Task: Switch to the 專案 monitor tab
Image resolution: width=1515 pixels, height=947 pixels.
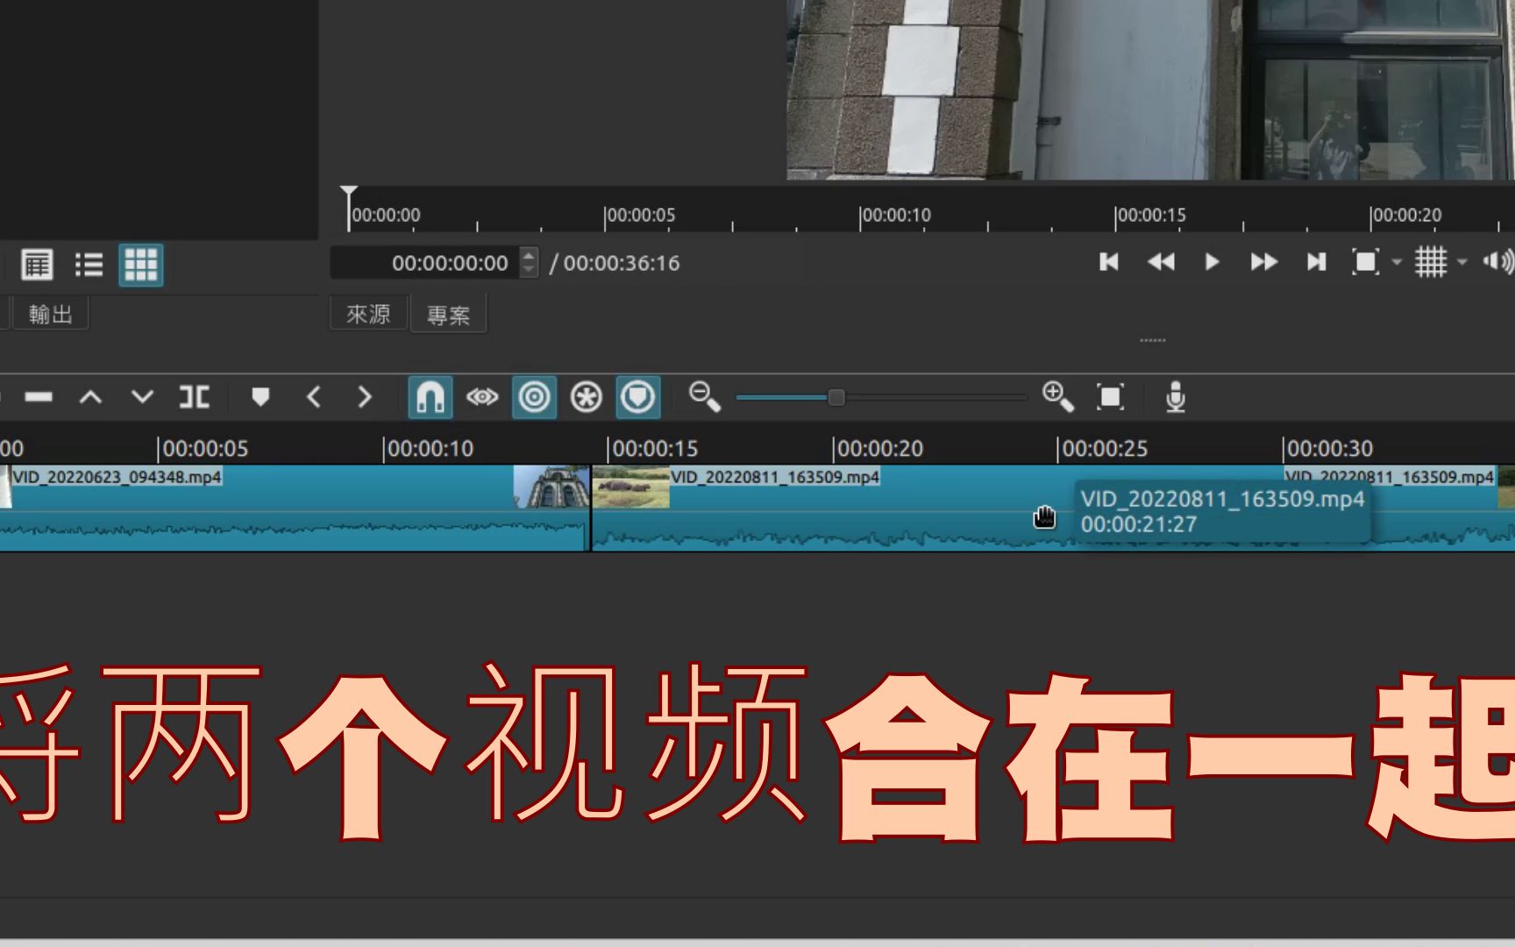Action: pyautogui.click(x=448, y=313)
